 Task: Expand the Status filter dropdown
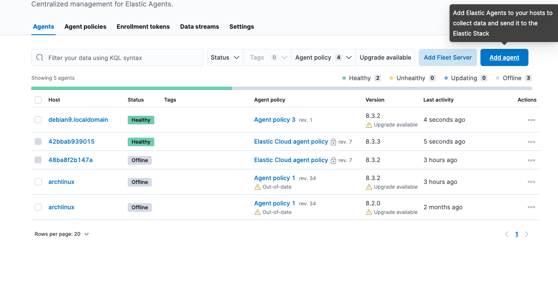tap(225, 57)
